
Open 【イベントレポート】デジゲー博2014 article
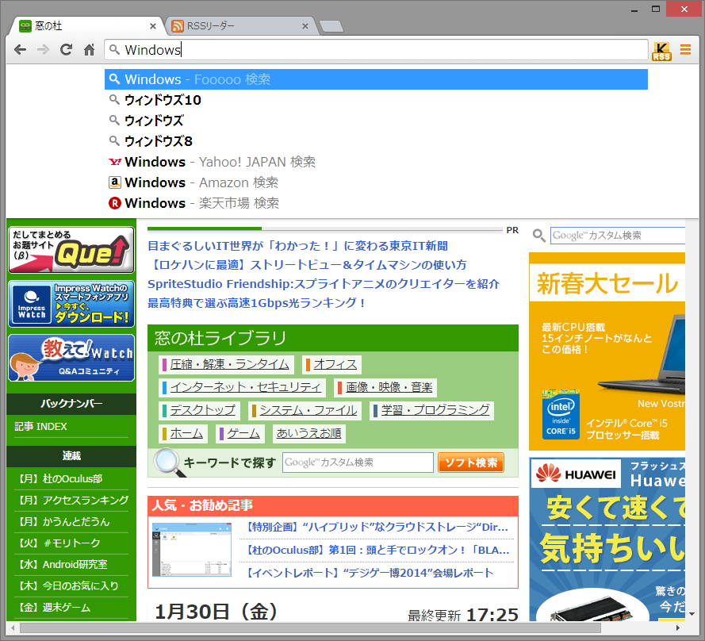370,573
